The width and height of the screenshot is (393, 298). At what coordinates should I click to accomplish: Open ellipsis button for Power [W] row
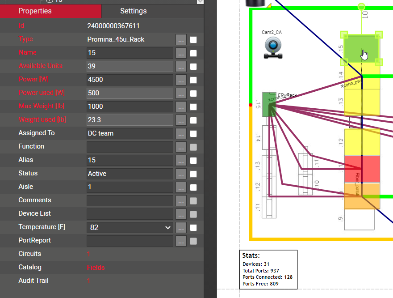181,80
